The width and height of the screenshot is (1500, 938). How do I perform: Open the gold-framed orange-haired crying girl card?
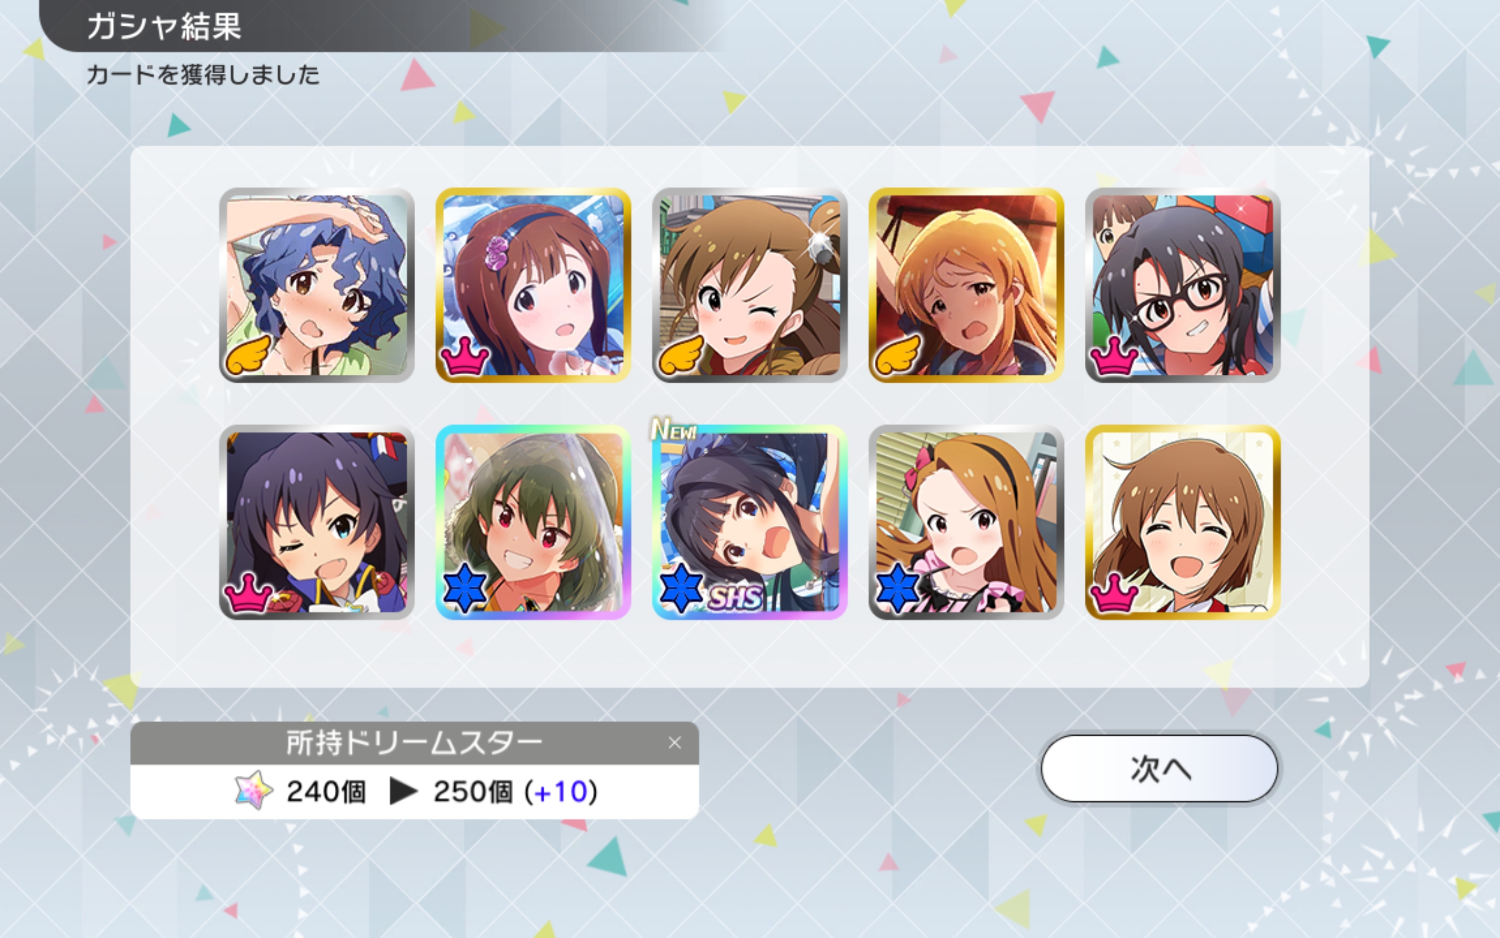(x=966, y=285)
